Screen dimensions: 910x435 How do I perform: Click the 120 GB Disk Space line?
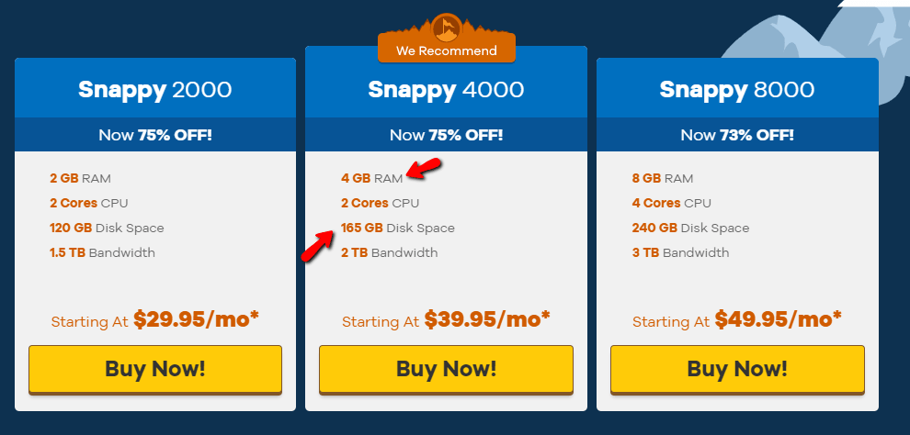(107, 228)
